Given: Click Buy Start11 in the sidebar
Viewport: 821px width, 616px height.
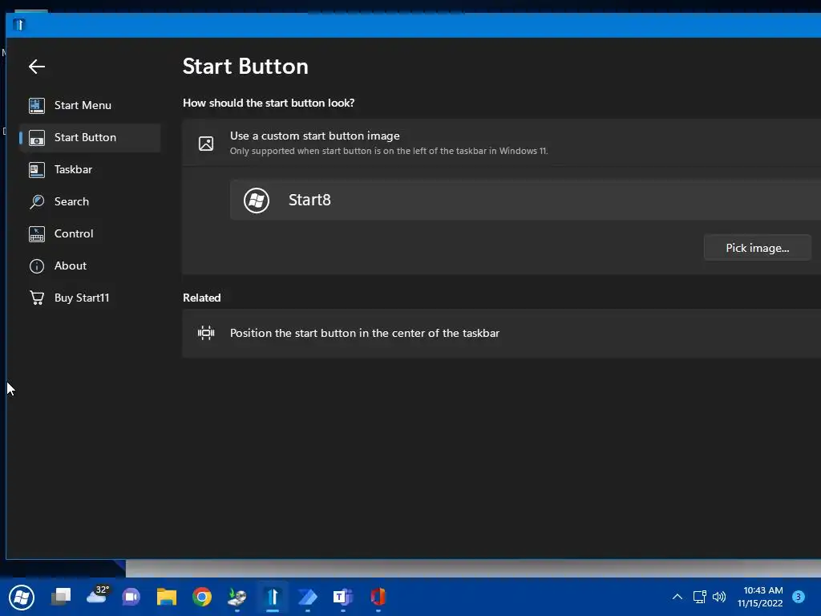Looking at the screenshot, I should (x=90, y=298).
